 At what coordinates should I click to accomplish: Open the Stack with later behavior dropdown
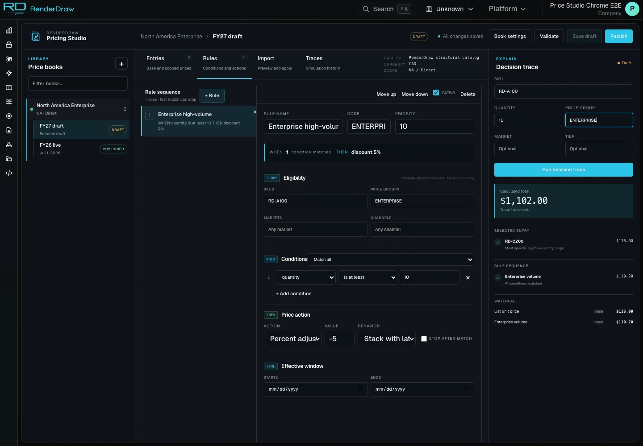387,339
